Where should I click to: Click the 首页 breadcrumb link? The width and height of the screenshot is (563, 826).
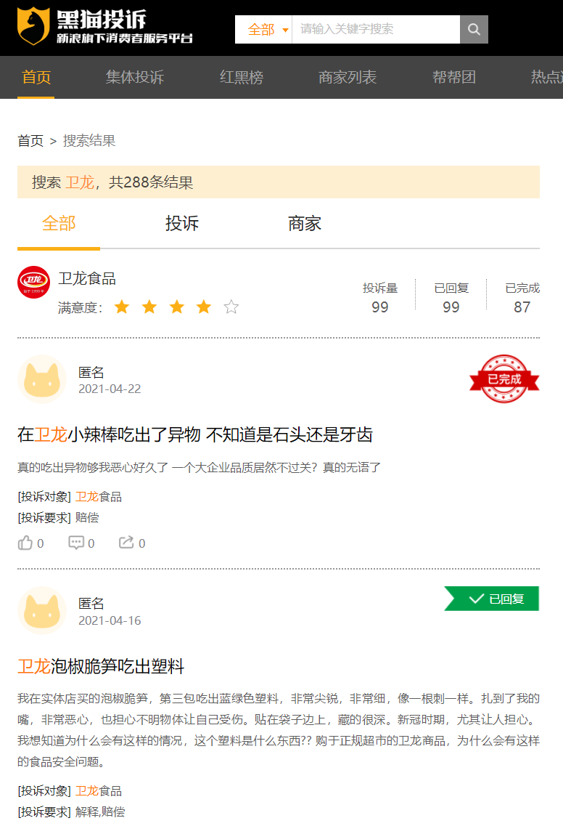(x=30, y=141)
